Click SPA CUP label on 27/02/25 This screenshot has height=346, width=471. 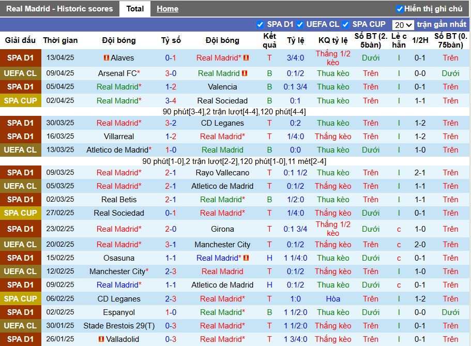coord(21,213)
